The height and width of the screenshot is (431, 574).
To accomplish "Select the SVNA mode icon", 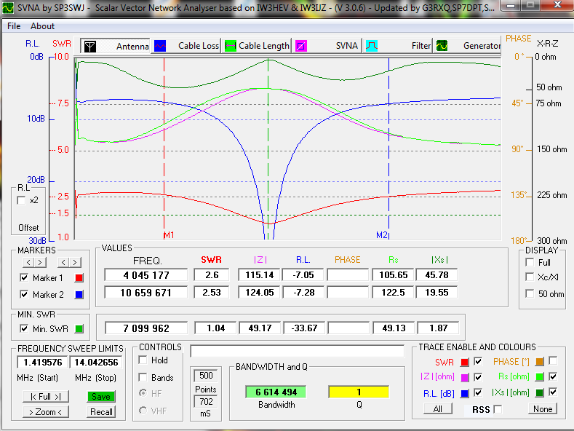I will (300, 46).
